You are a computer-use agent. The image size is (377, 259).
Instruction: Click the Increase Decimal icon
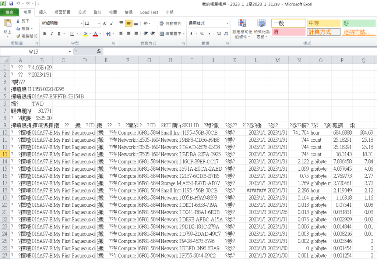coord(219,34)
